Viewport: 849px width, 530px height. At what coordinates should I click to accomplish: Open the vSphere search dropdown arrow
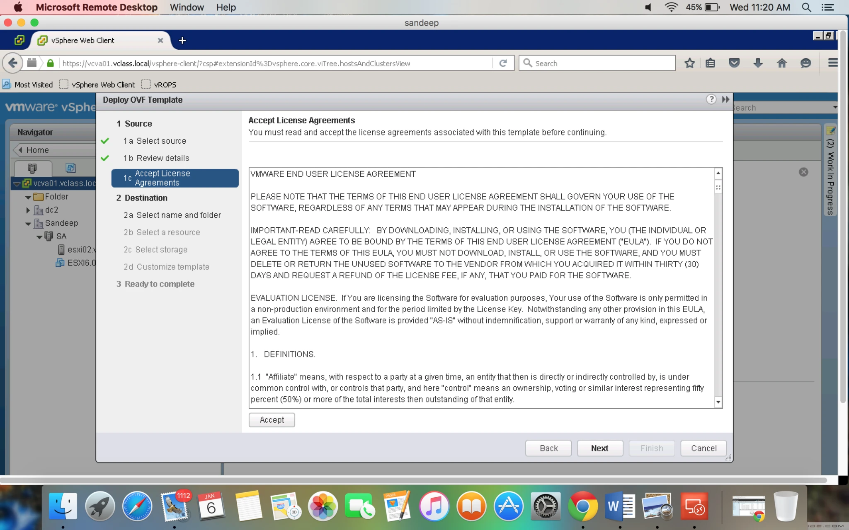tap(834, 107)
